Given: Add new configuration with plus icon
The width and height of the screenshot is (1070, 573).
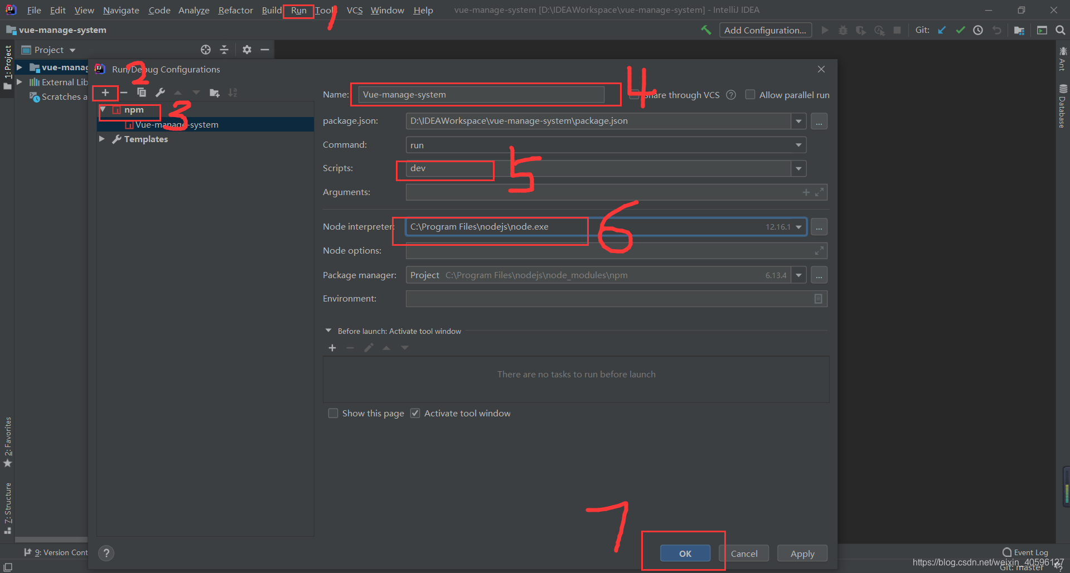Looking at the screenshot, I should coord(105,93).
